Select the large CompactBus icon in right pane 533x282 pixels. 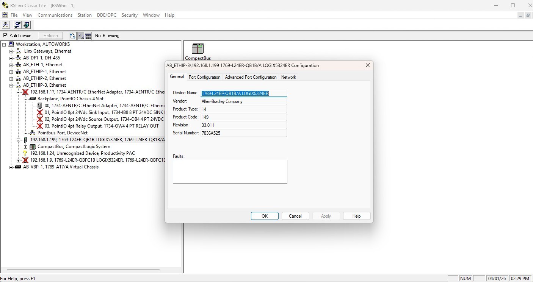(198, 49)
